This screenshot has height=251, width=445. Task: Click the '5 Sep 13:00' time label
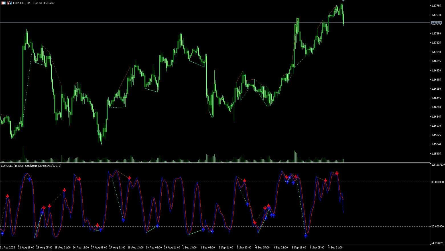click(x=299, y=248)
